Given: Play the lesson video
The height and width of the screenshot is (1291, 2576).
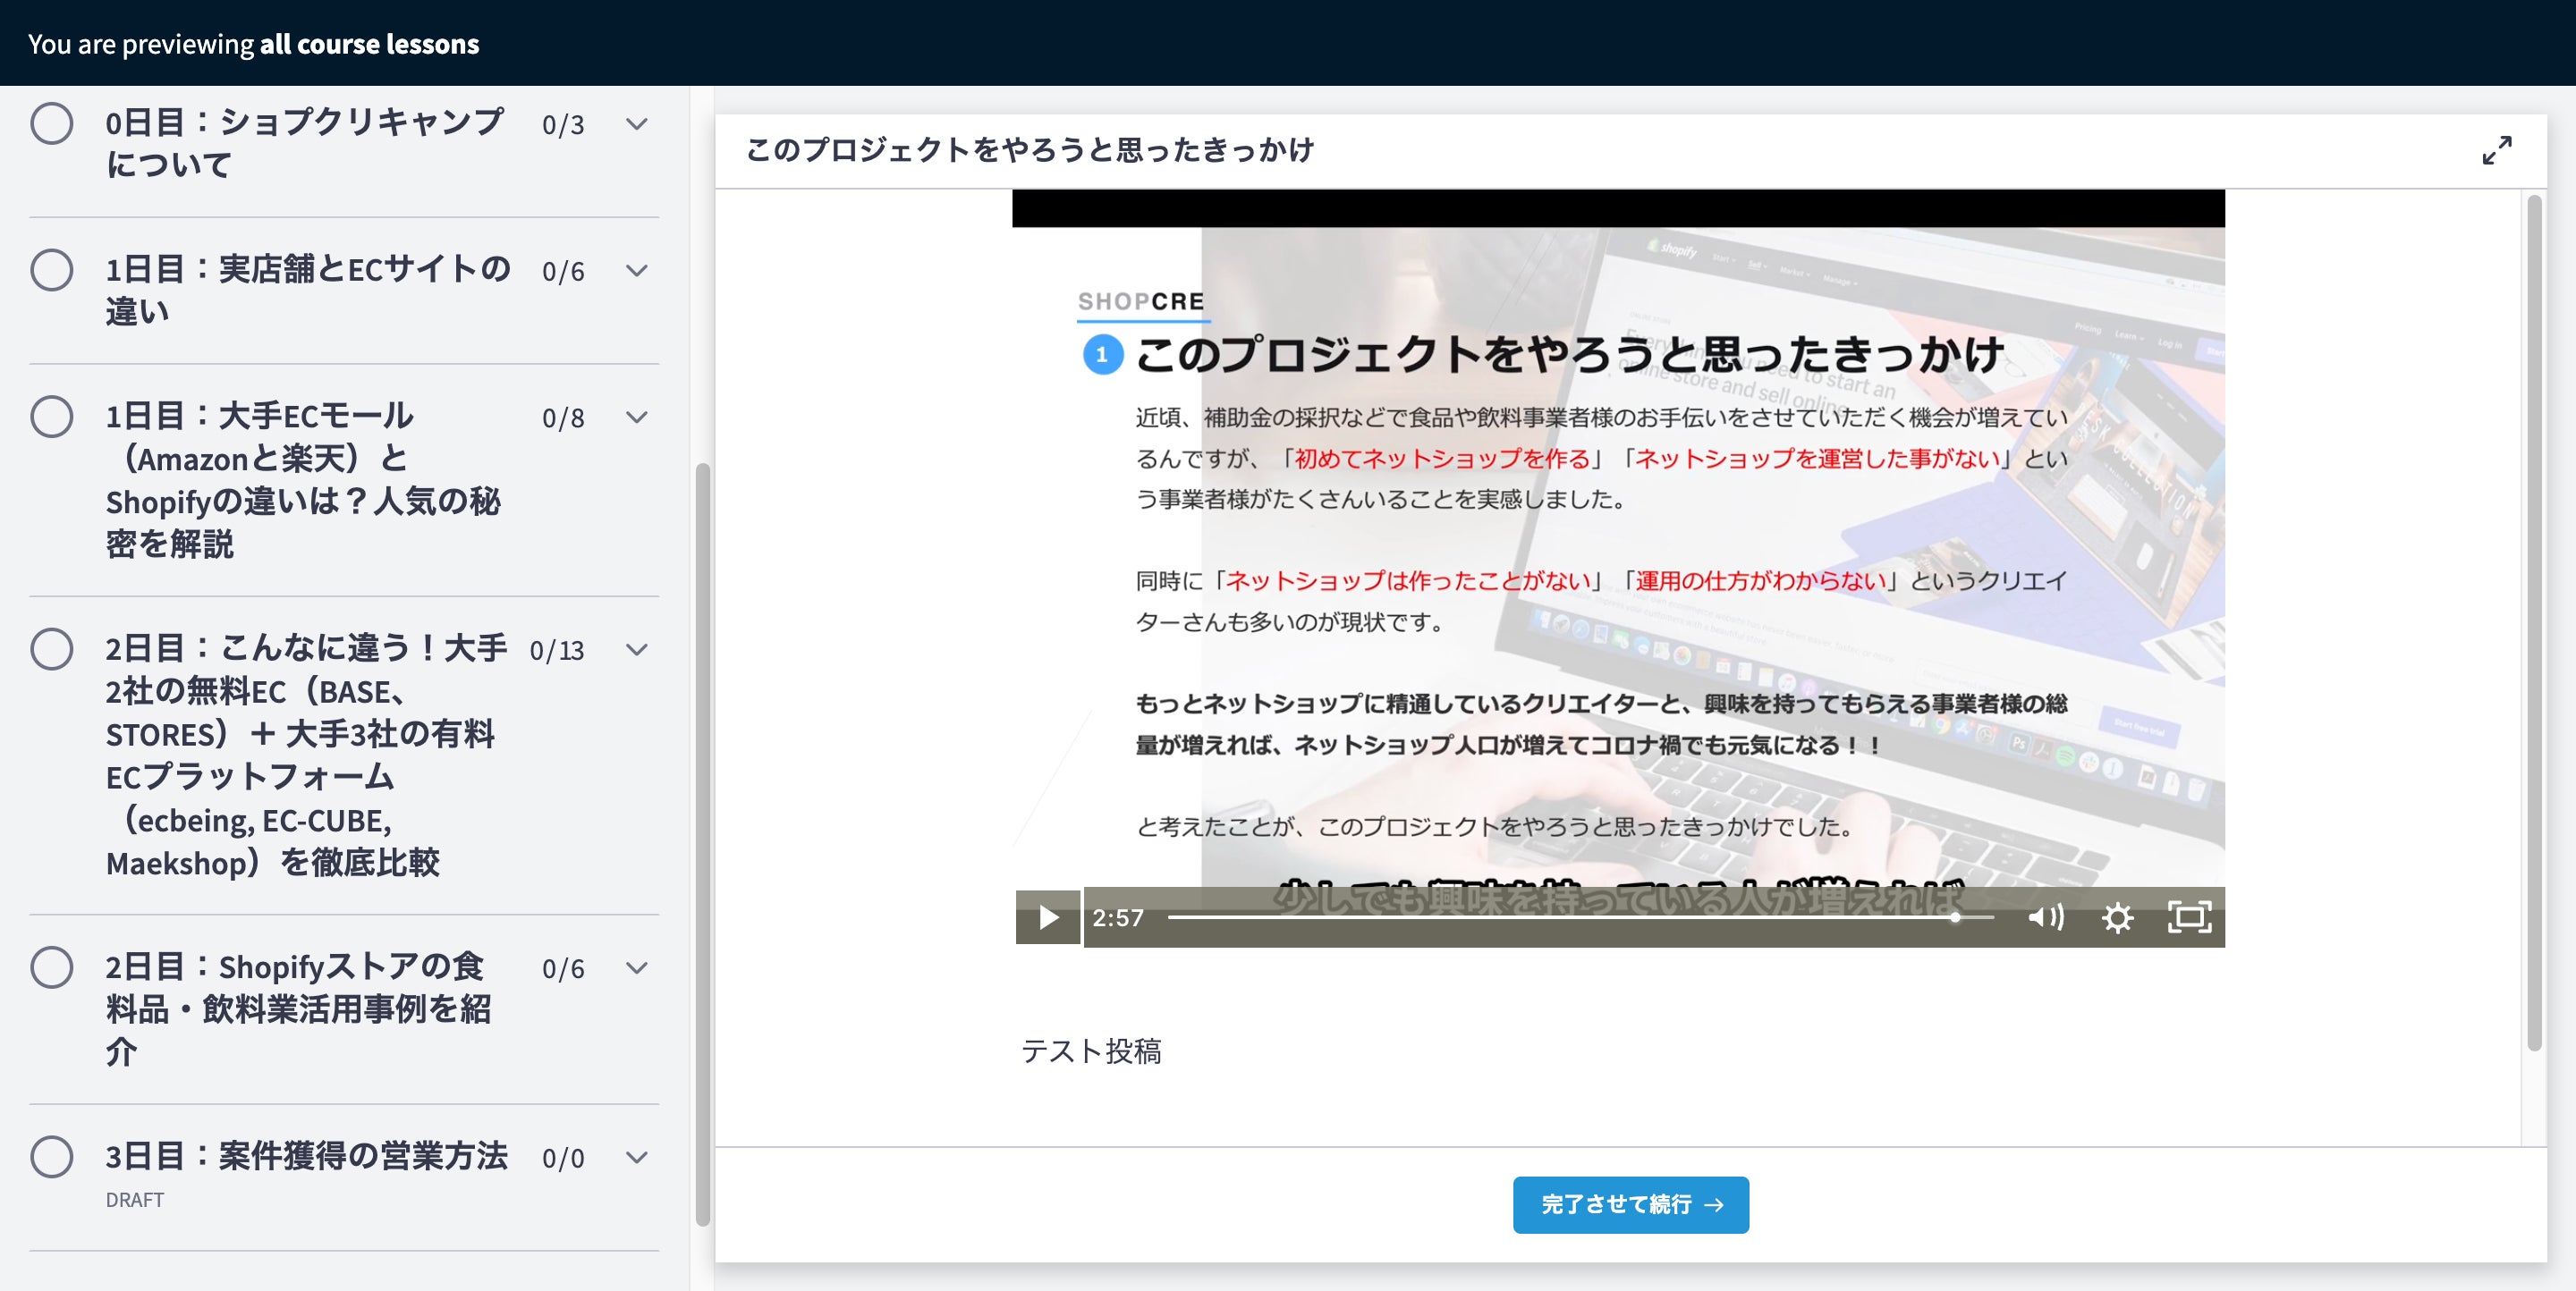Looking at the screenshot, I should (x=1047, y=916).
